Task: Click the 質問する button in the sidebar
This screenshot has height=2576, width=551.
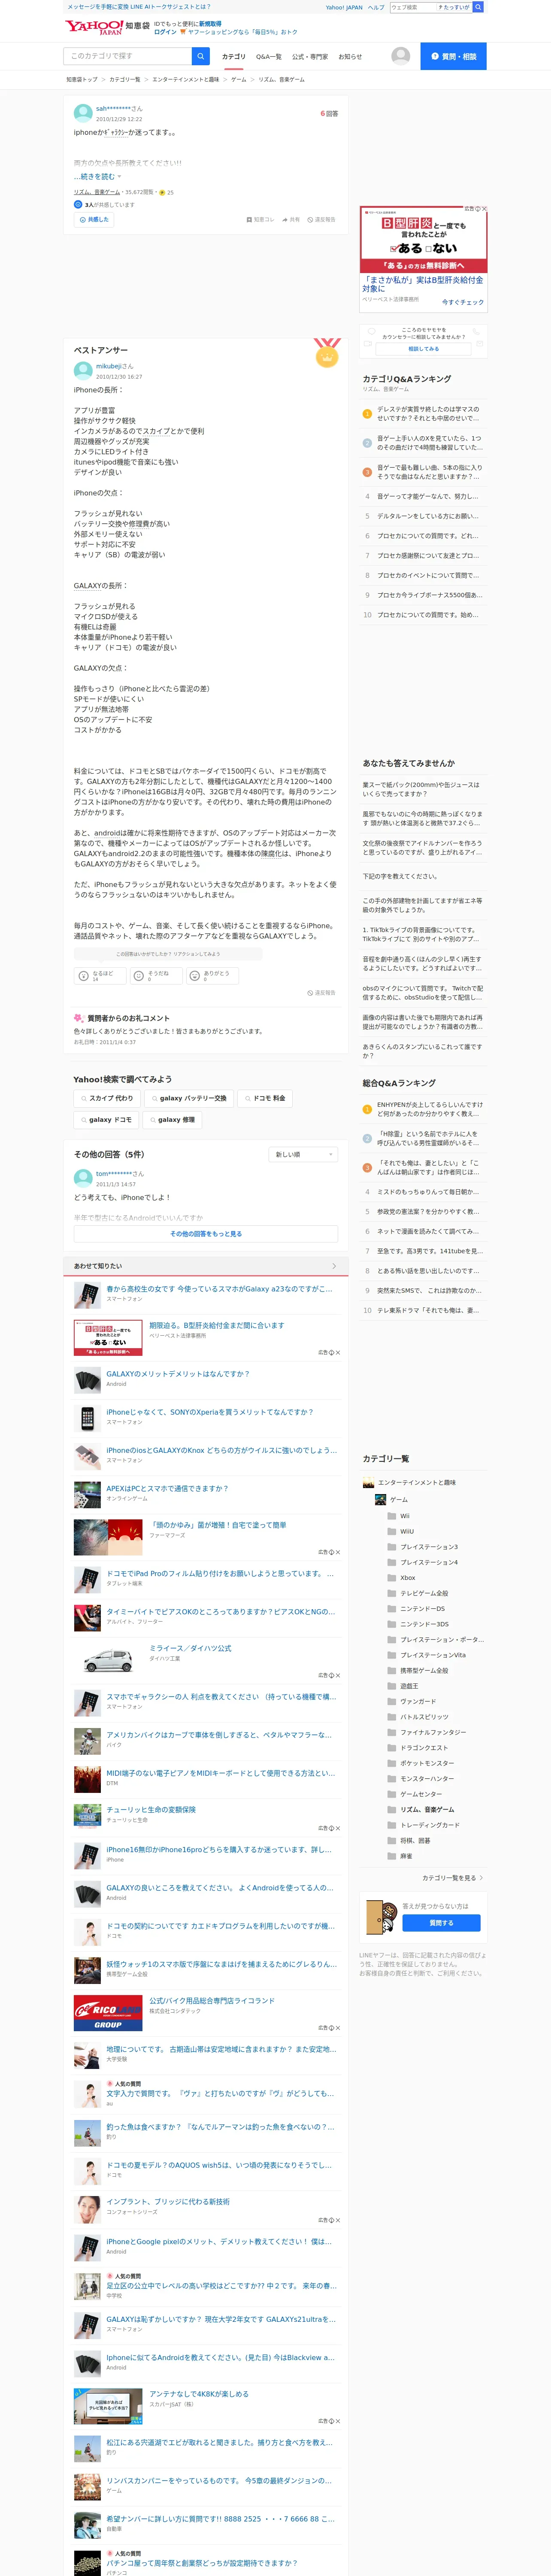Action: click(x=441, y=1923)
